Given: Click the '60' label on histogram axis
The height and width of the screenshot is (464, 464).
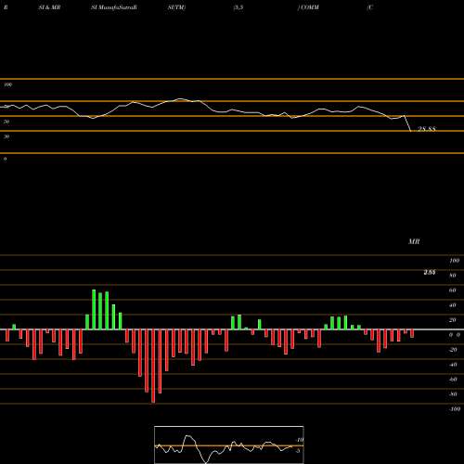Looking at the screenshot, I should (453, 290).
